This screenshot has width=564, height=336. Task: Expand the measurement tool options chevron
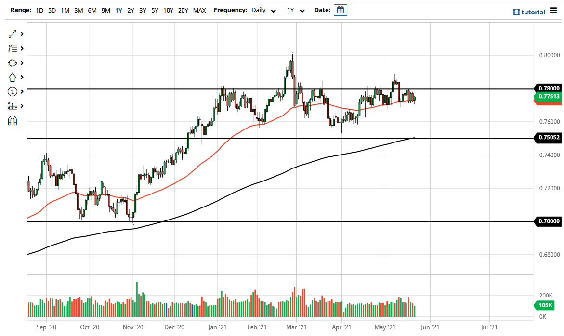pos(22,106)
